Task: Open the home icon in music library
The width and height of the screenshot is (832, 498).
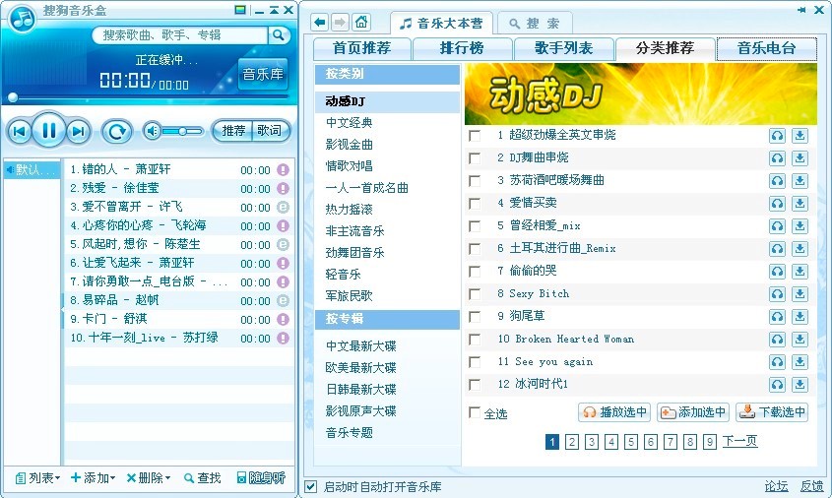Action: (x=361, y=23)
